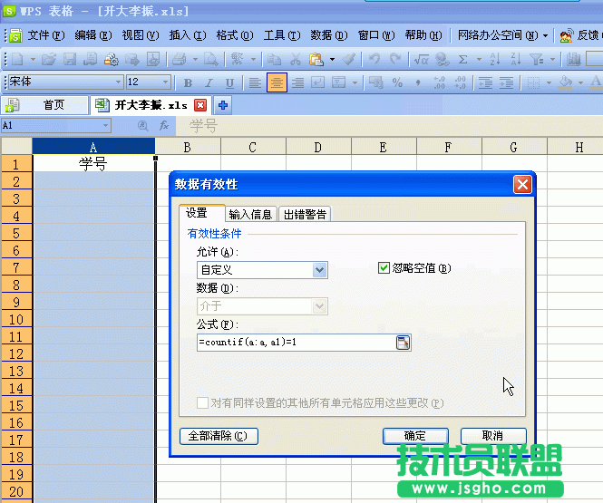
Task: Close the 开大李振.xls tab
Action: coord(200,105)
